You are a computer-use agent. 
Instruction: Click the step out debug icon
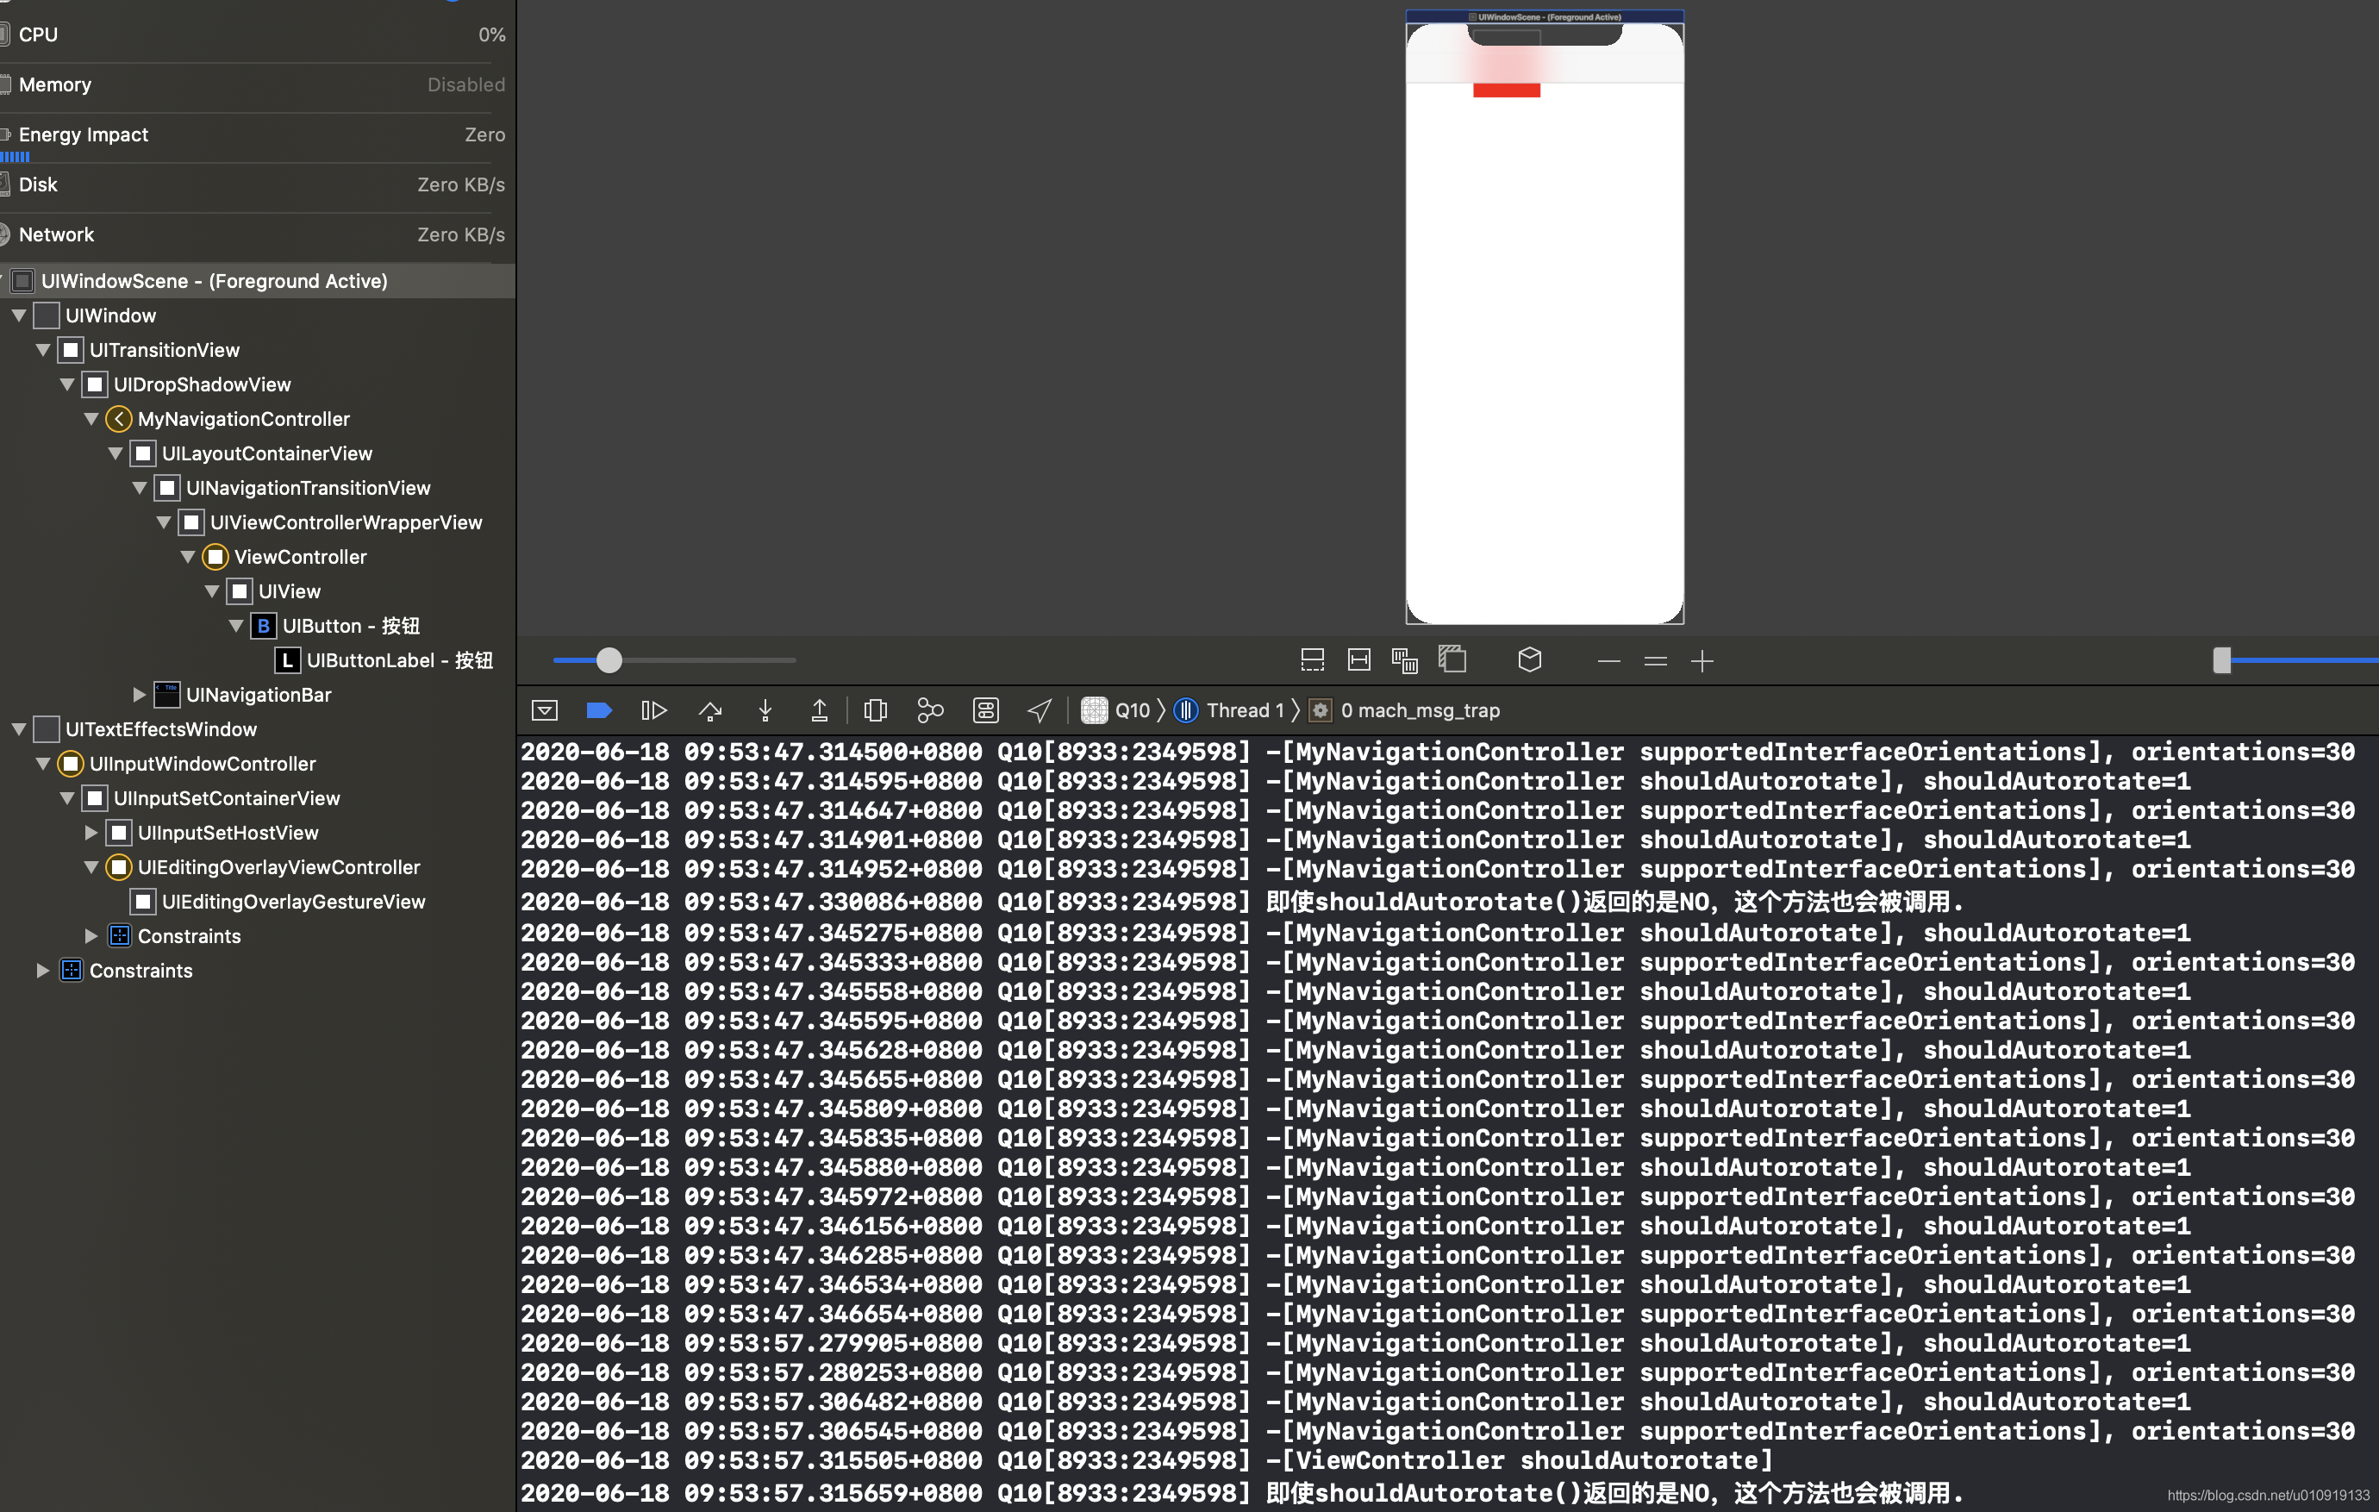point(819,710)
